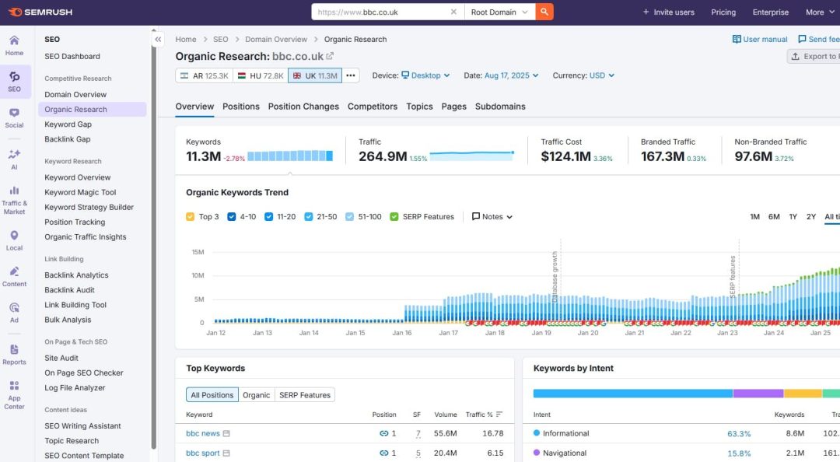Click the Reports sidebar icon
This screenshot has width=840, height=462.
point(14,355)
